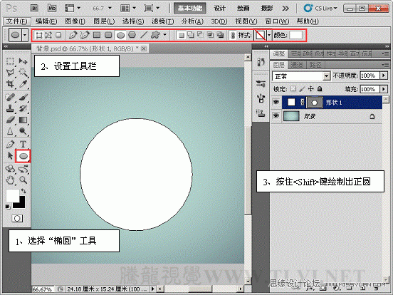Open the 编辑(E) menu

point(46,21)
